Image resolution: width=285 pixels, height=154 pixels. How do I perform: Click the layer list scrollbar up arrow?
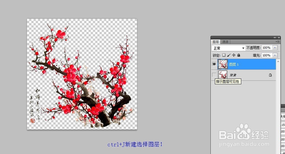click(278, 61)
